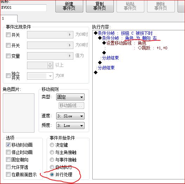This screenshot has width=185, height=184.
Task: Open the first 开关 switch selector
Action: pos(50,35)
